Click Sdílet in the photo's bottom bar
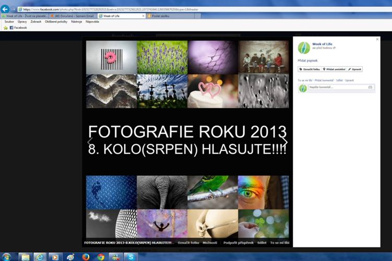This screenshot has width=392, height=261. click(x=262, y=243)
